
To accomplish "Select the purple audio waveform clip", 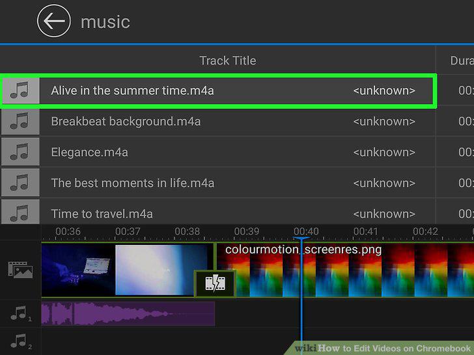I will point(128,314).
